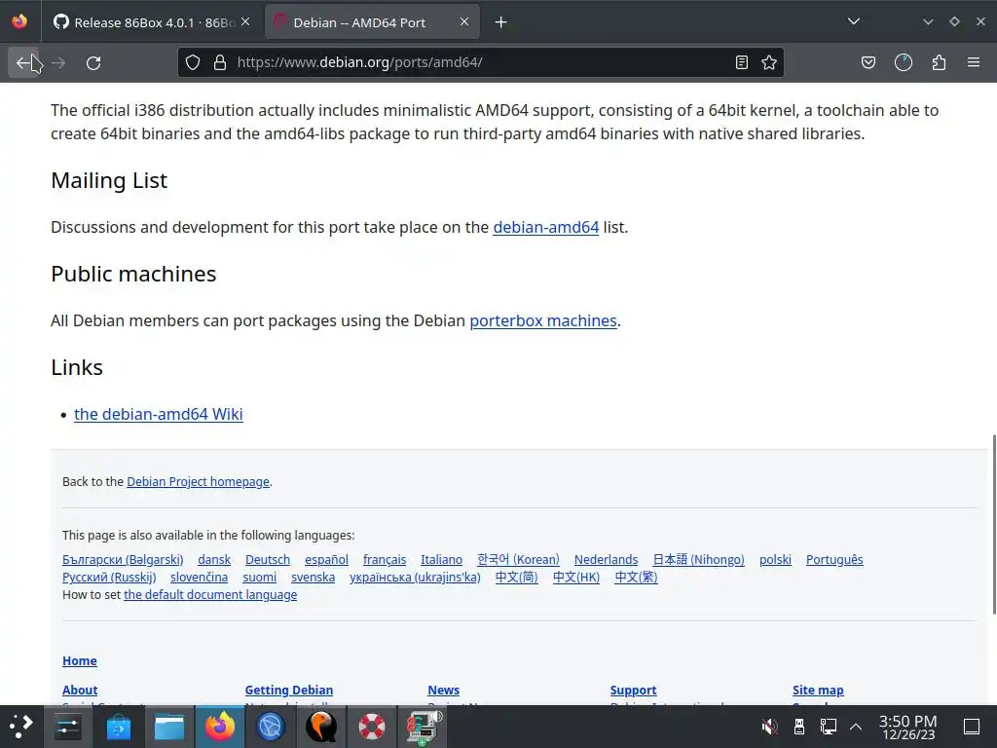Image resolution: width=997 pixels, height=748 pixels.
Task: Open the Firefox account circle icon
Action: [904, 62]
